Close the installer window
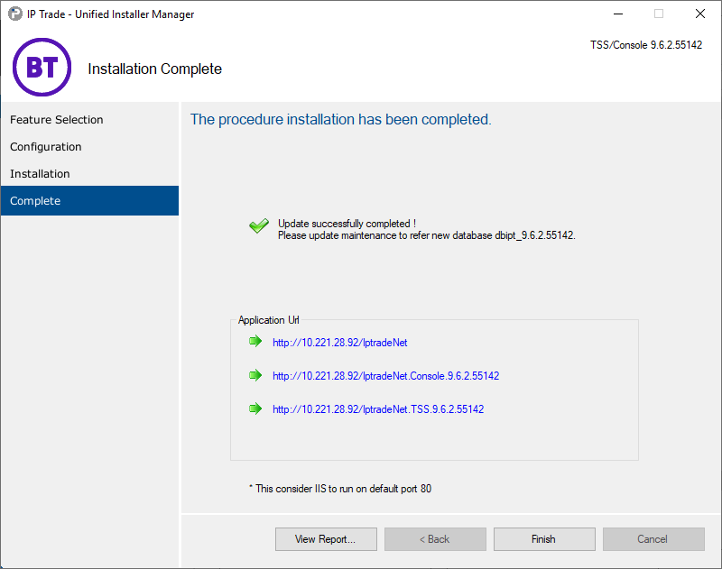The height and width of the screenshot is (569, 722). pyautogui.click(x=700, y=14)
